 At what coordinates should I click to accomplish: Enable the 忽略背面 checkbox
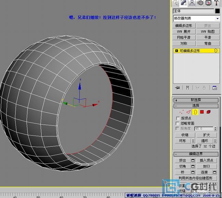[177, 123]
